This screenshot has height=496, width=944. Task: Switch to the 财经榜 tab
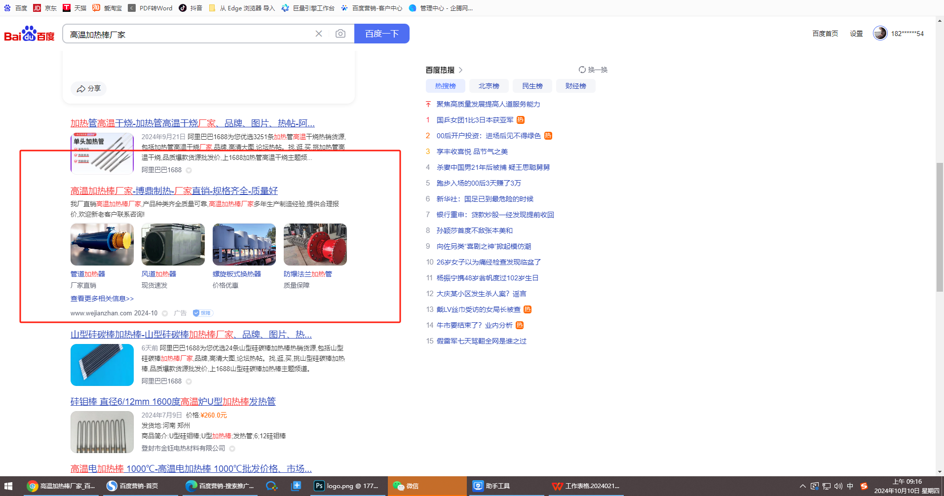(x=575, y=86)
